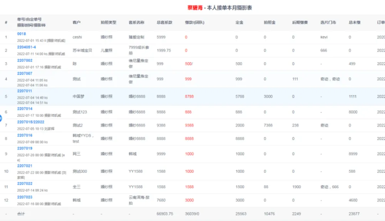Click the blue circular icon at left edge
This screenshot has width=385, height=221.
point(1,116)
